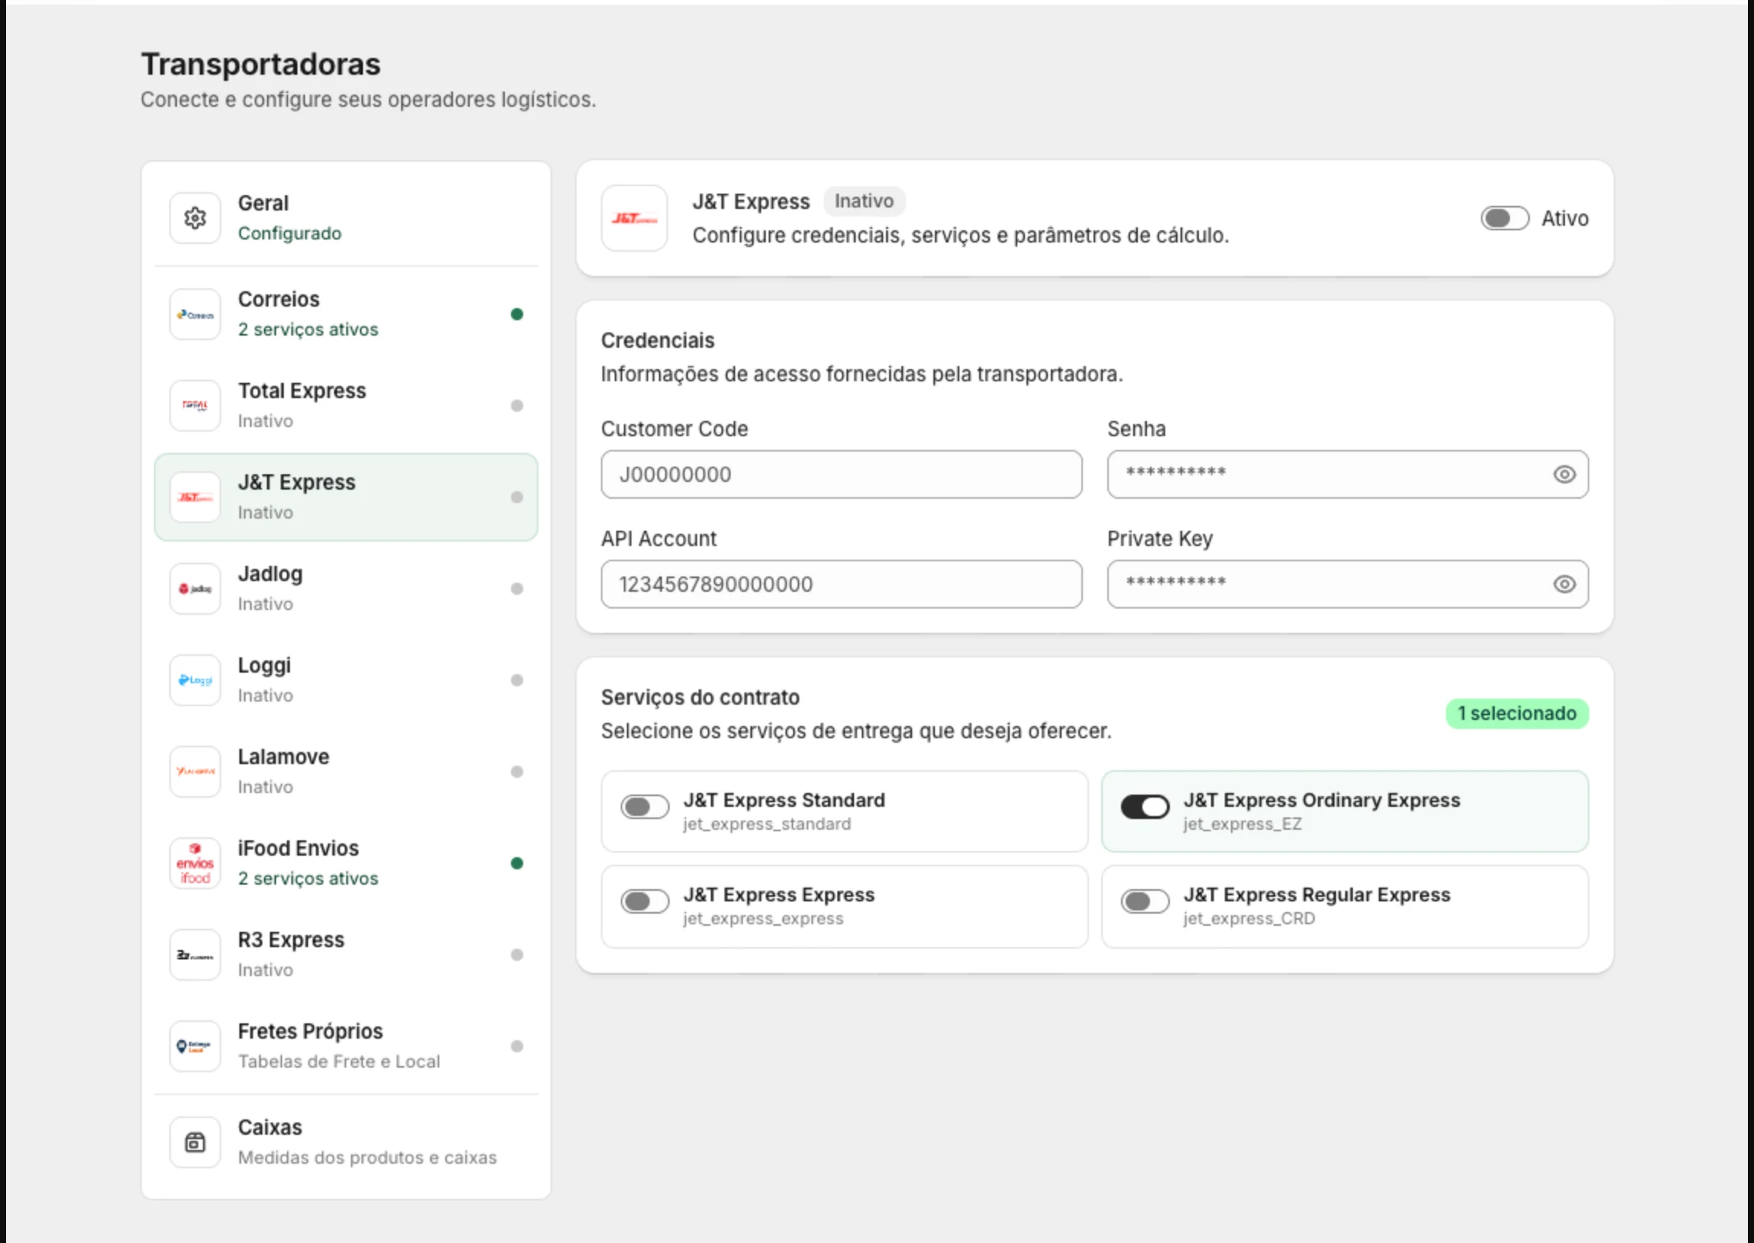This screenshot has width=1754, height=1243.
Task: Click Correios green active status dot
Action: pos(516,315)
